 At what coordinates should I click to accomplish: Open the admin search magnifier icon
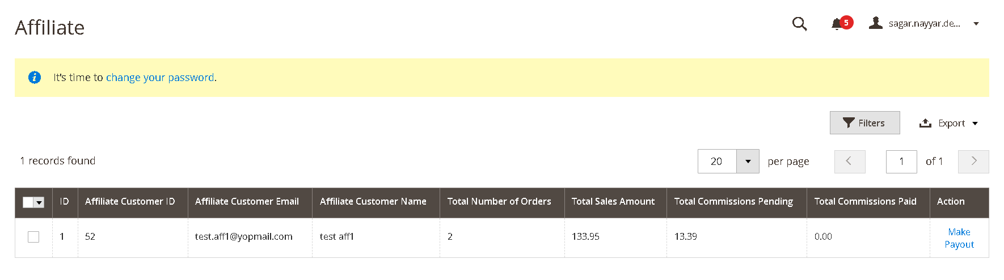(799, 24)
